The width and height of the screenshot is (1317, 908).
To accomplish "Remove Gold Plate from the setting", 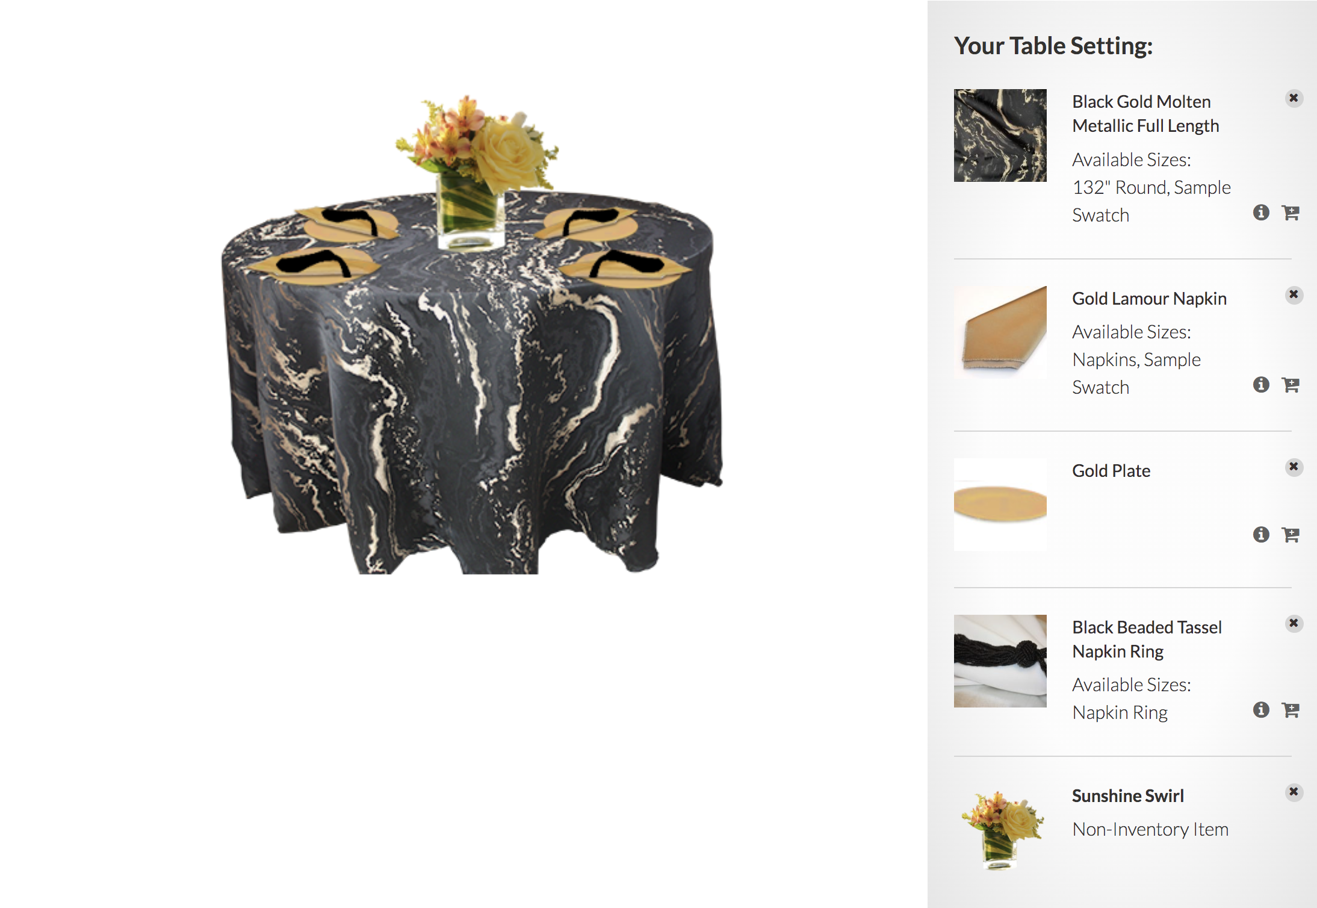I will point(1294,467).
